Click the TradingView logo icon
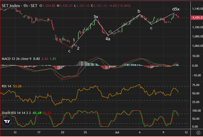 (7, 121)
